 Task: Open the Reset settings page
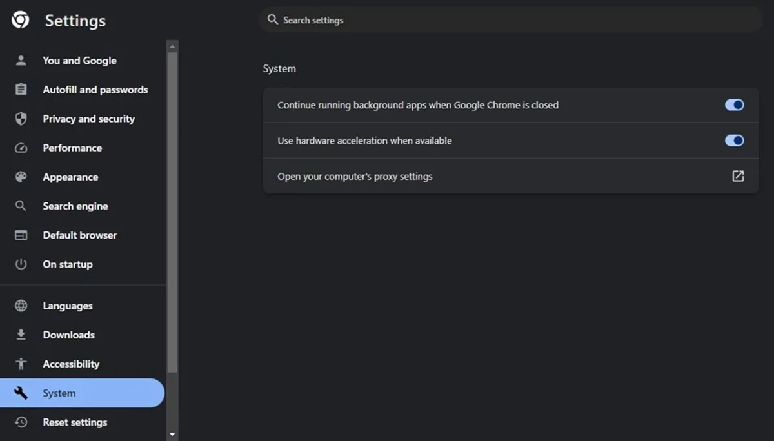click(83, 422)
